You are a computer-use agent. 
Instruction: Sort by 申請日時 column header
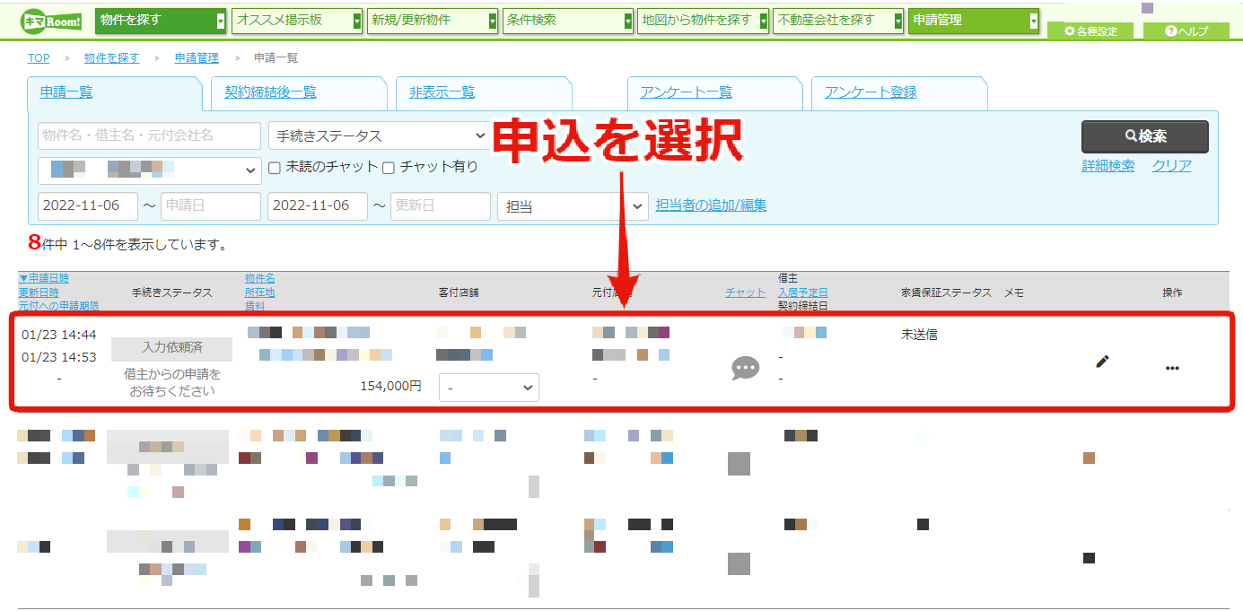(43, 279)
